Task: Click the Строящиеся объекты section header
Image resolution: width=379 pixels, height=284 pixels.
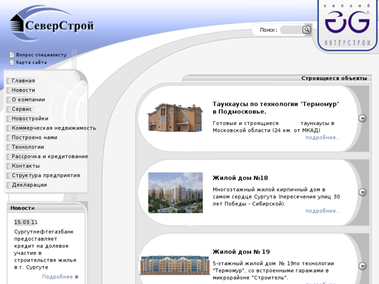Action: pos(334,78)
